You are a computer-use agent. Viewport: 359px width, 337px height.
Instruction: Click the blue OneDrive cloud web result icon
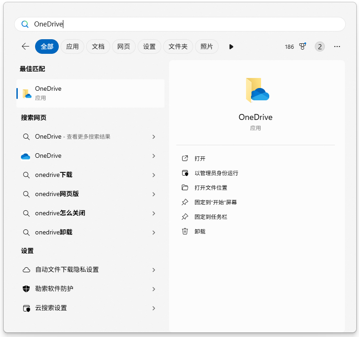click(26, 156)
